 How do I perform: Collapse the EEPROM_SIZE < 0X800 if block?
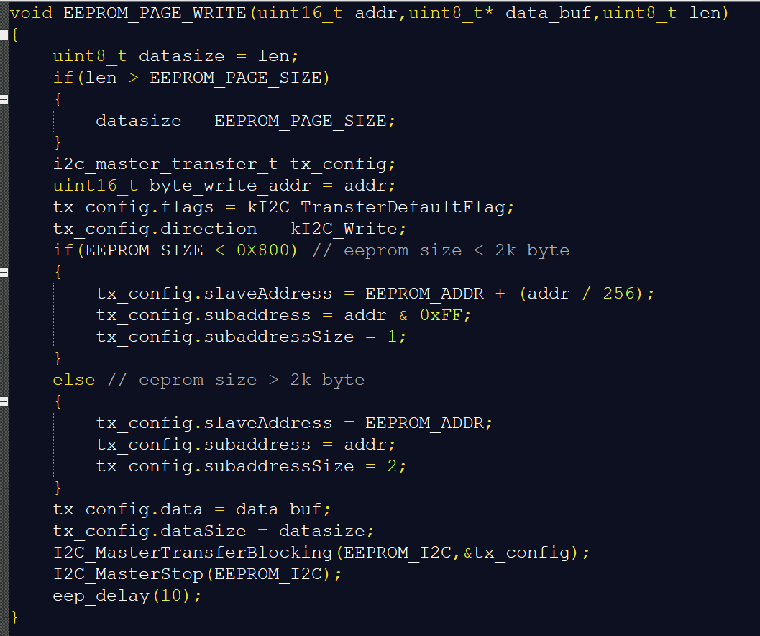(4, 272)
